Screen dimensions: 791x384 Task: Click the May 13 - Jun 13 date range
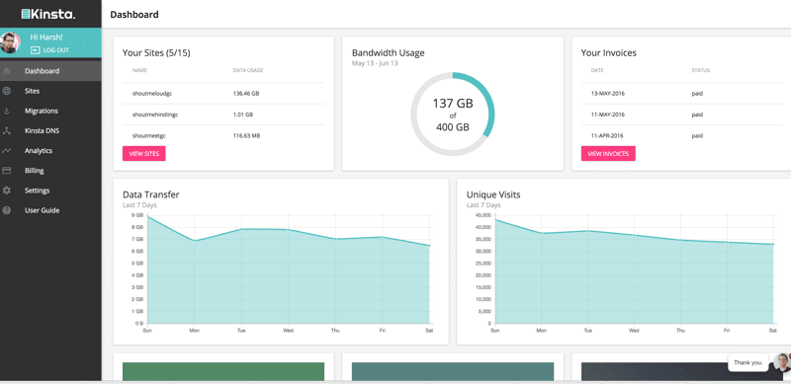(x=375, y=63)
